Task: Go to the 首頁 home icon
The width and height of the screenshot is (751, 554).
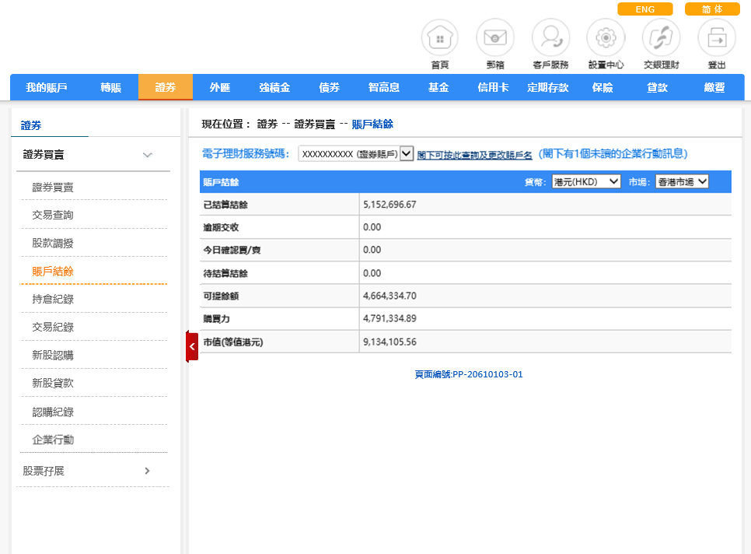Action: pos(439,38)
